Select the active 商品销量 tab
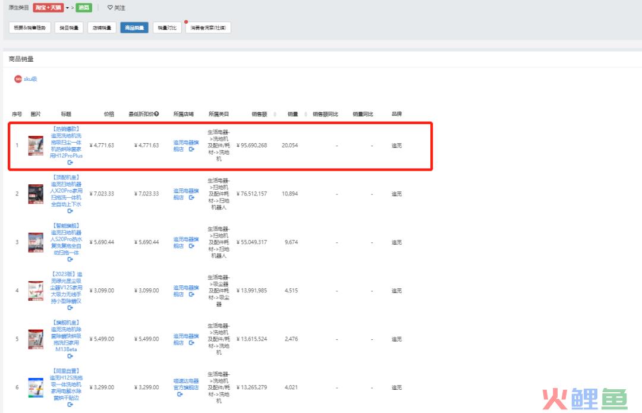The height and width of the screenshot is (413, 642). click(x=134, y=27)
